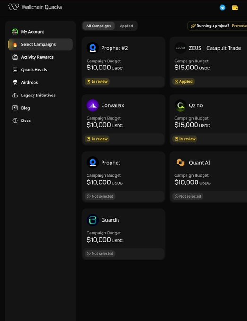Click the flame icon beside Select Campaigns
This screenshot has height=321, width=247.
point(15,44)
